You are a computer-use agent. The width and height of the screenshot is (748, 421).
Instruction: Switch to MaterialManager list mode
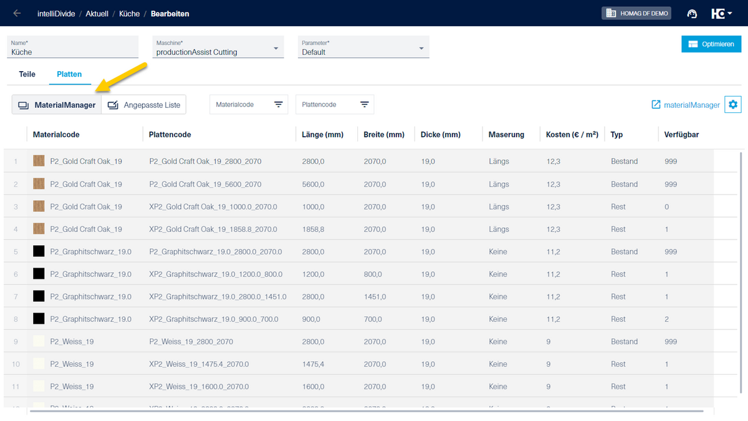coord(57,105)
